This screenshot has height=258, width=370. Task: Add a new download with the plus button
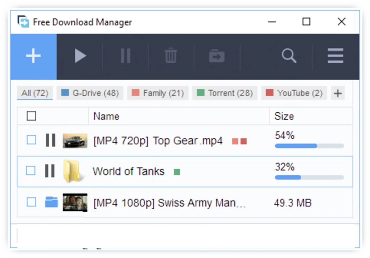(33, 56)
